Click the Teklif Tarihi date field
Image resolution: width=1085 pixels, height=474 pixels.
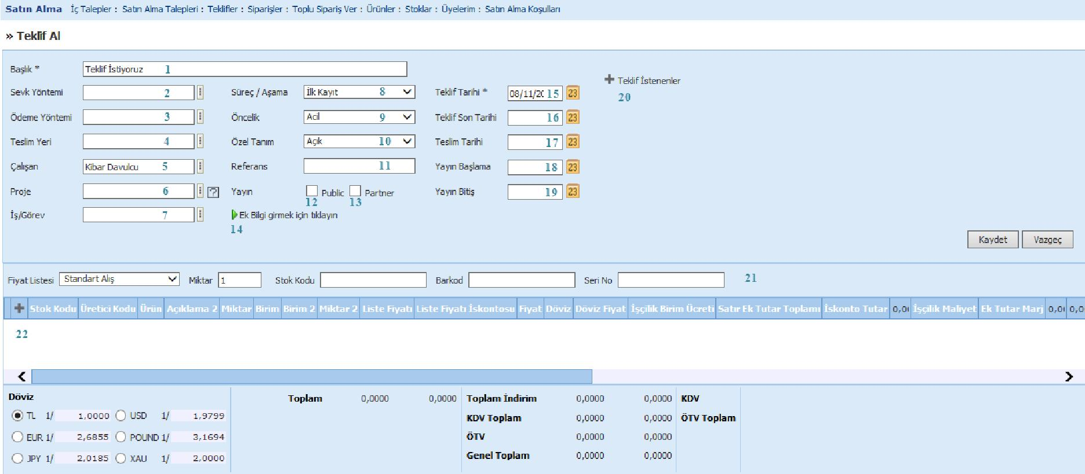click(x=535, y=93)
